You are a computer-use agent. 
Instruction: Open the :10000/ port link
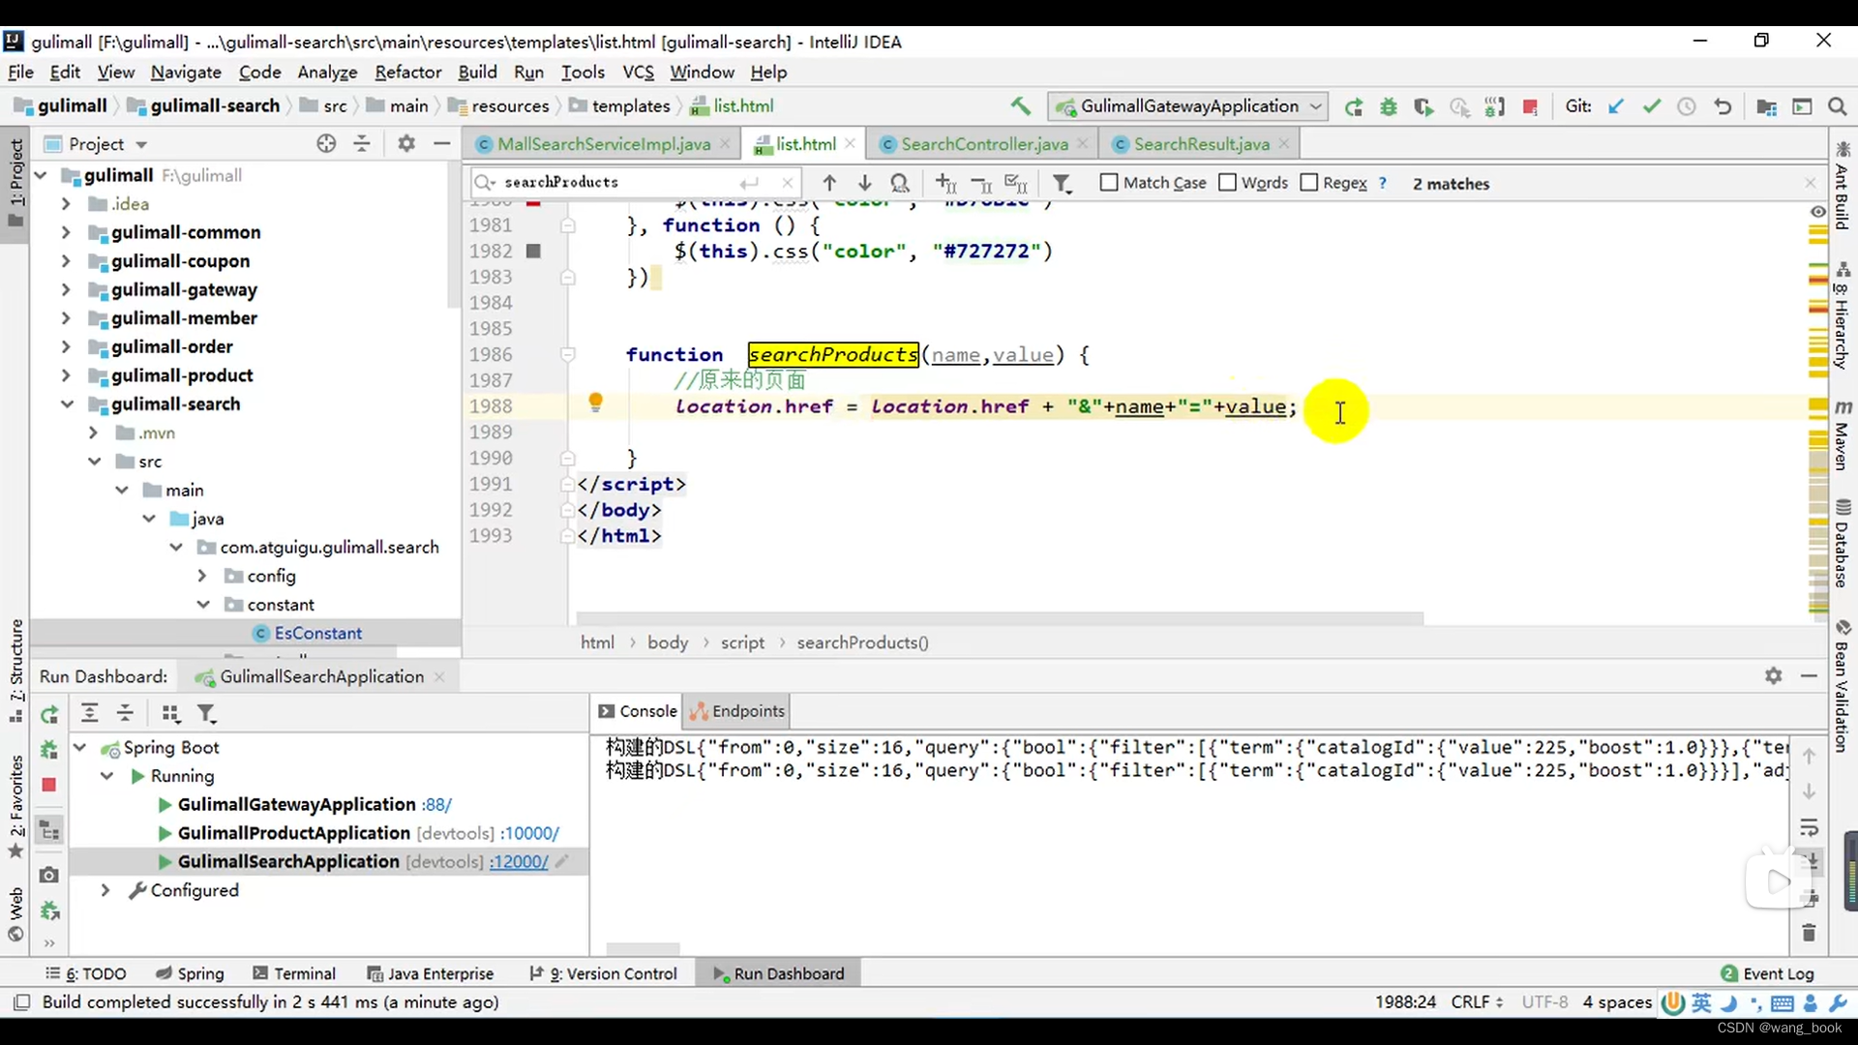point(529,833)
